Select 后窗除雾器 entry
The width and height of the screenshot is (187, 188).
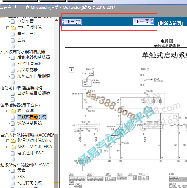click(x=27, y=70)
